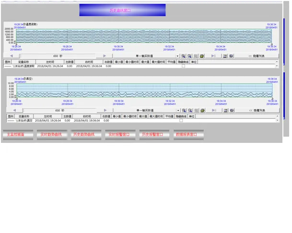Image resolution: width=292 pixels, height=233 pixels.
Task: Open 历史报警窗口
Action: pos(154,134)
